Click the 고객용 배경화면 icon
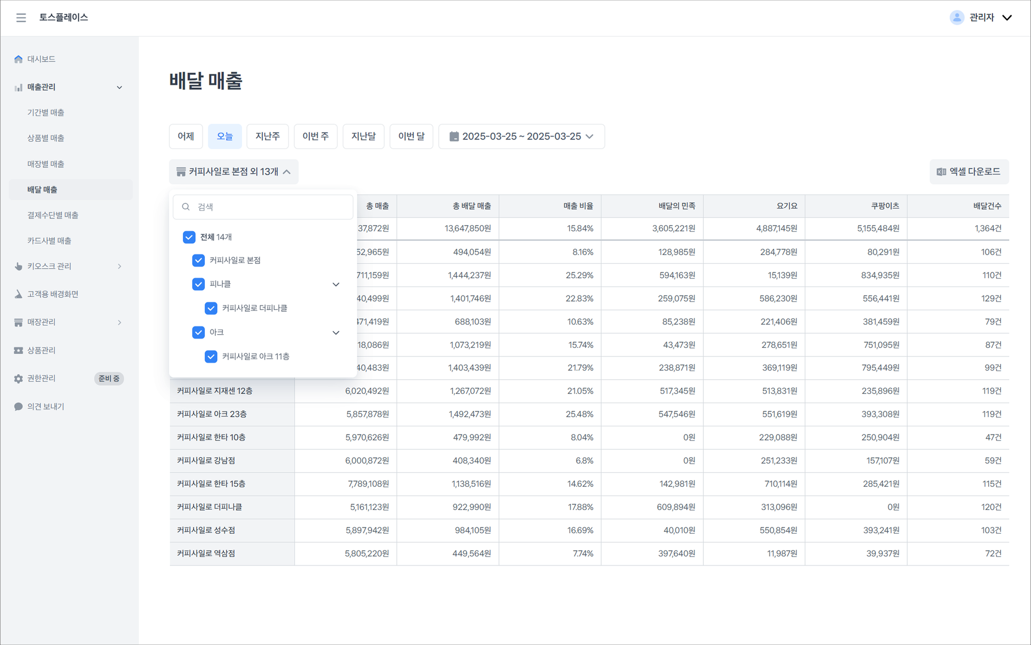This screenshot has height=645, width=1031. coord(19,294)
